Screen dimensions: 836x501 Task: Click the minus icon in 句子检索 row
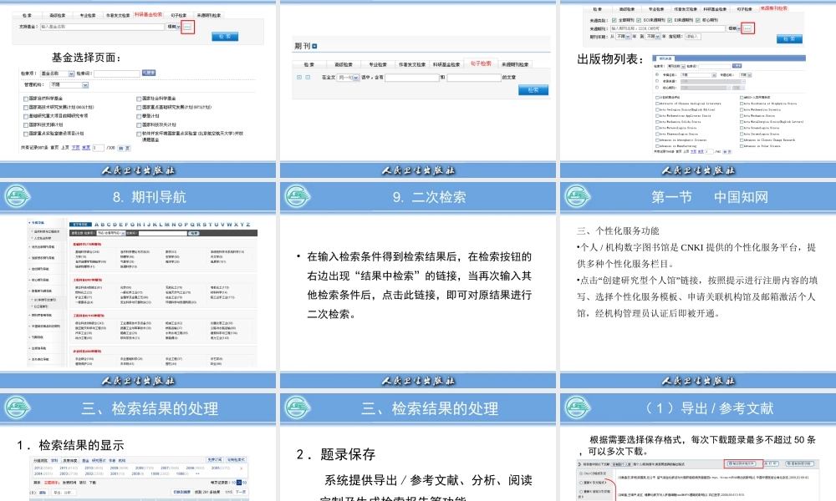(307, 78)
